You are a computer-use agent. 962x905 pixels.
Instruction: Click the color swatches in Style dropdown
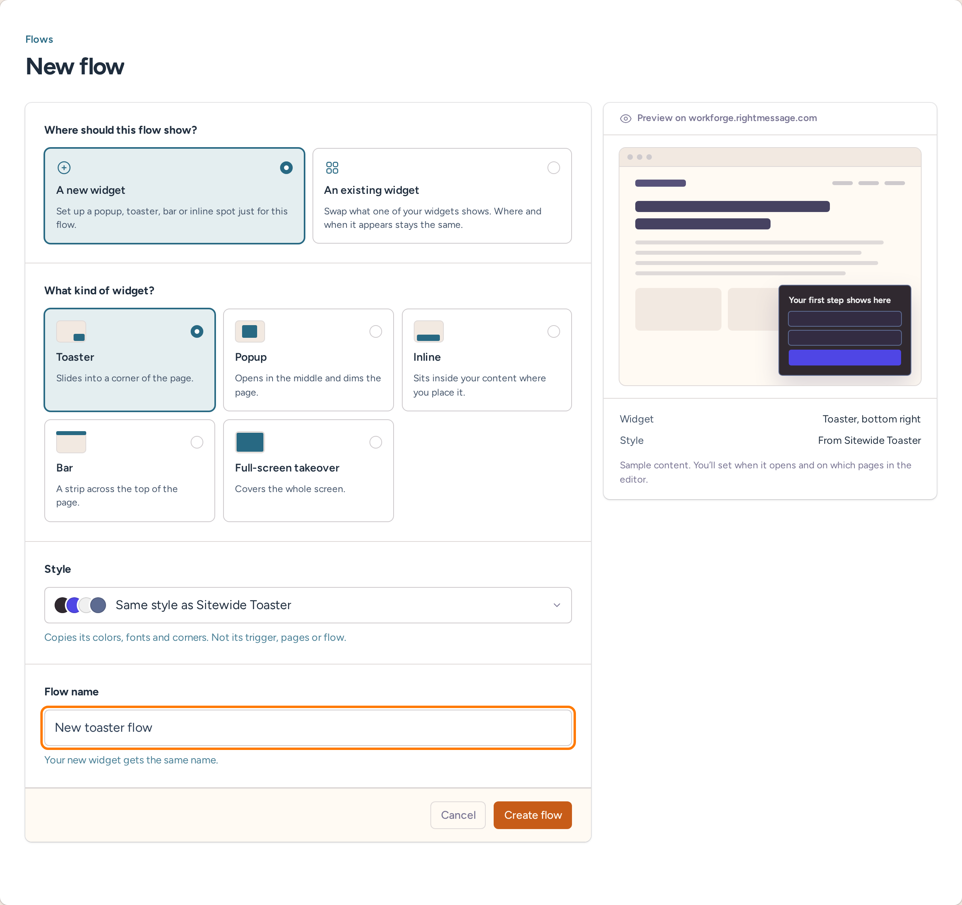click(x=80, y=605)
